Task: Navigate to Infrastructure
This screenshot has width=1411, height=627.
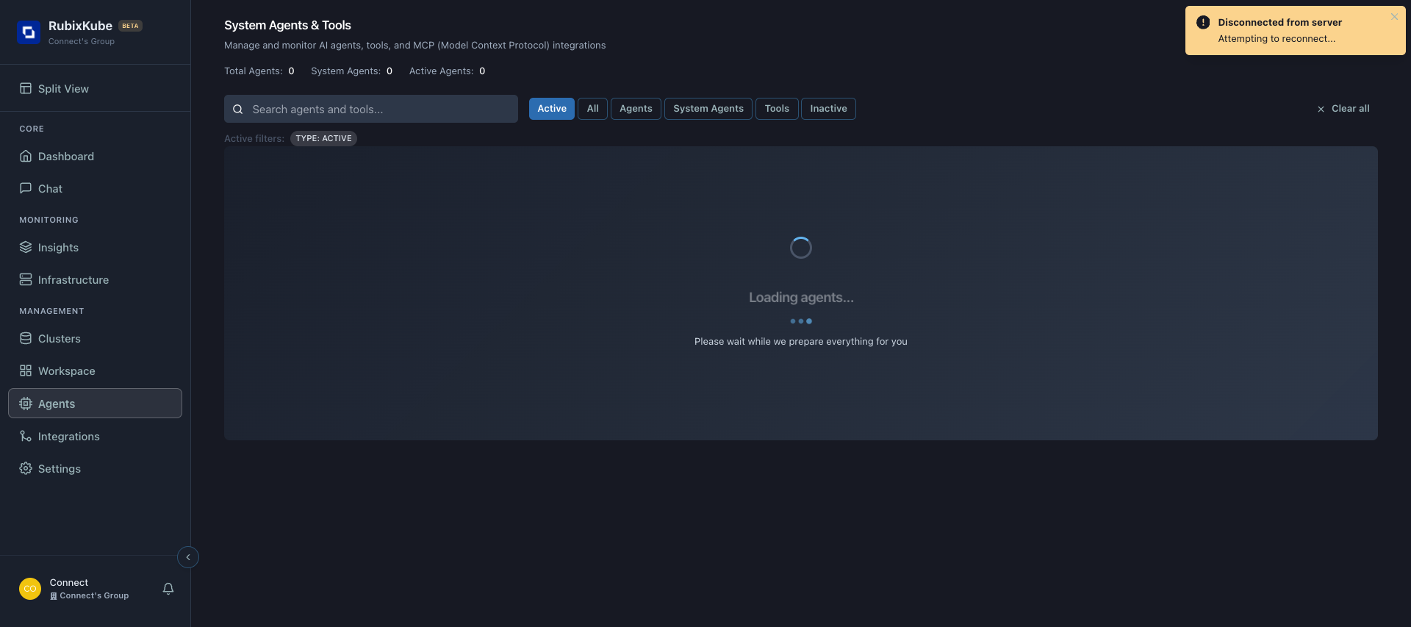Action: point(95,279)
